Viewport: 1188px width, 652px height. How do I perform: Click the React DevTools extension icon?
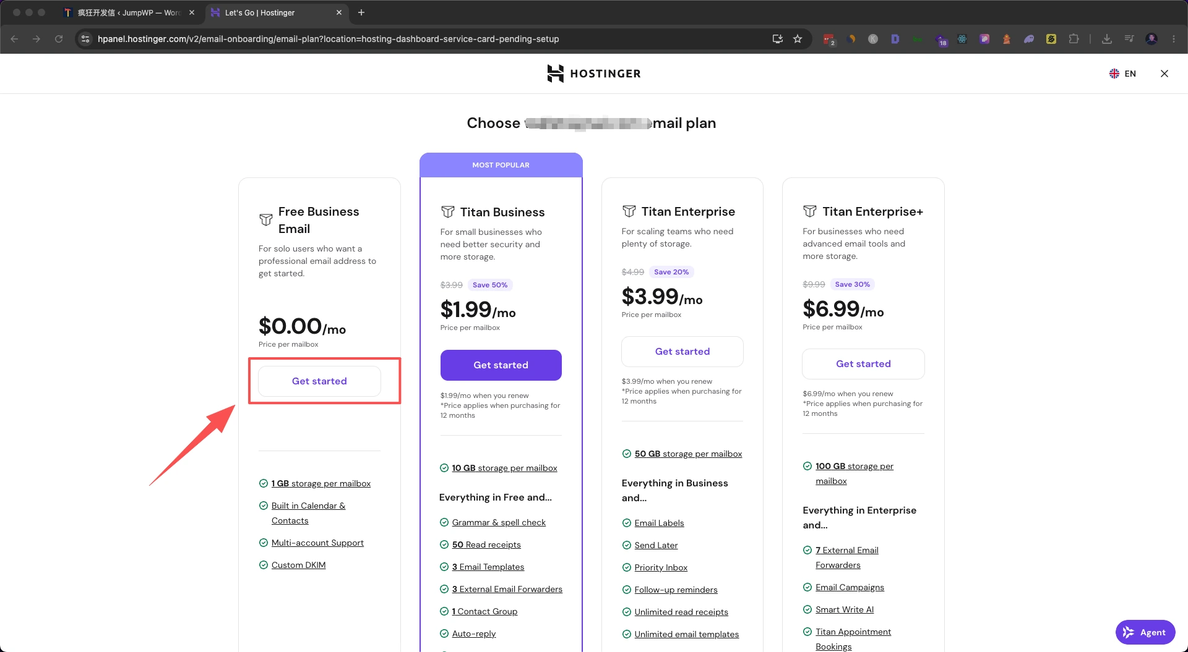pos(962,39)
